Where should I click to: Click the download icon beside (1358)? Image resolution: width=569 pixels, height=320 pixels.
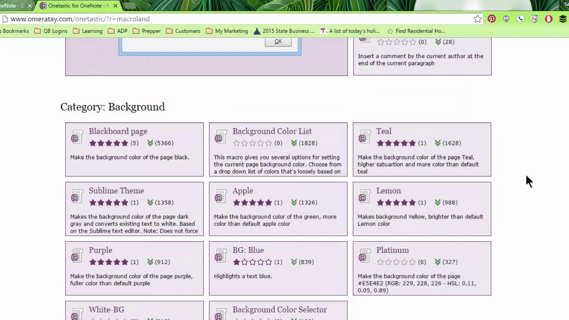point(150,203)
